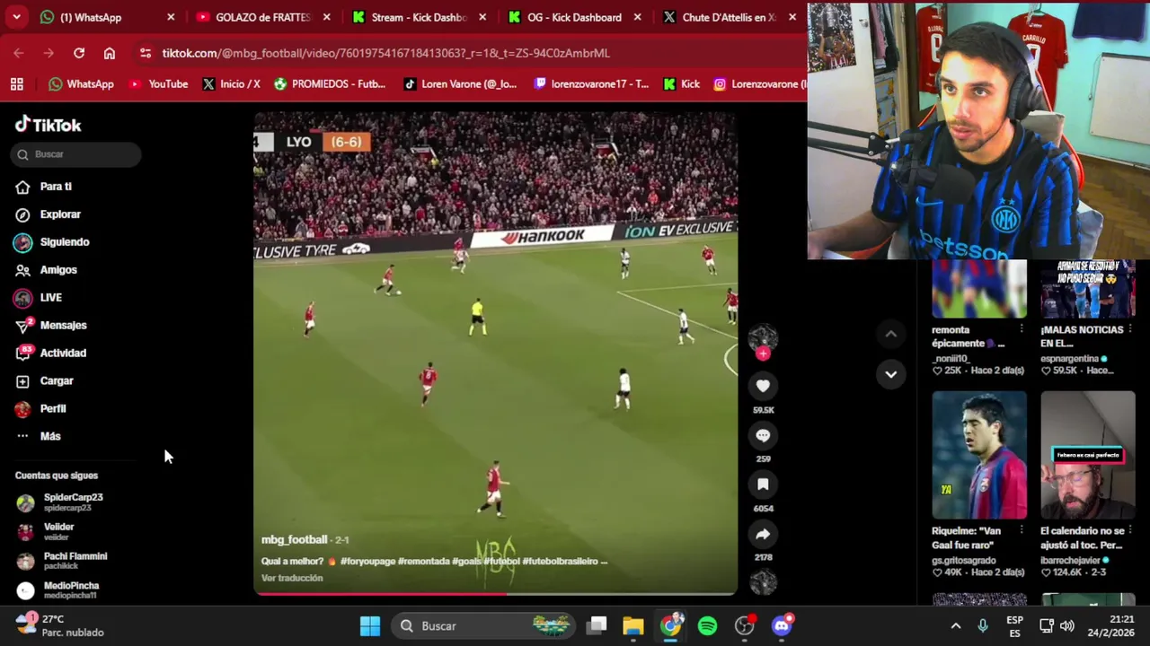This screenshot has width=1150, height=646.
Task: Reload the page
Action: pos(79,53)
